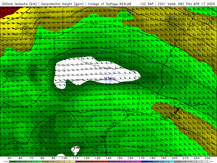
Task: Click "College of DuPage NEXLAB" in the header
Action: coord(110,4)
